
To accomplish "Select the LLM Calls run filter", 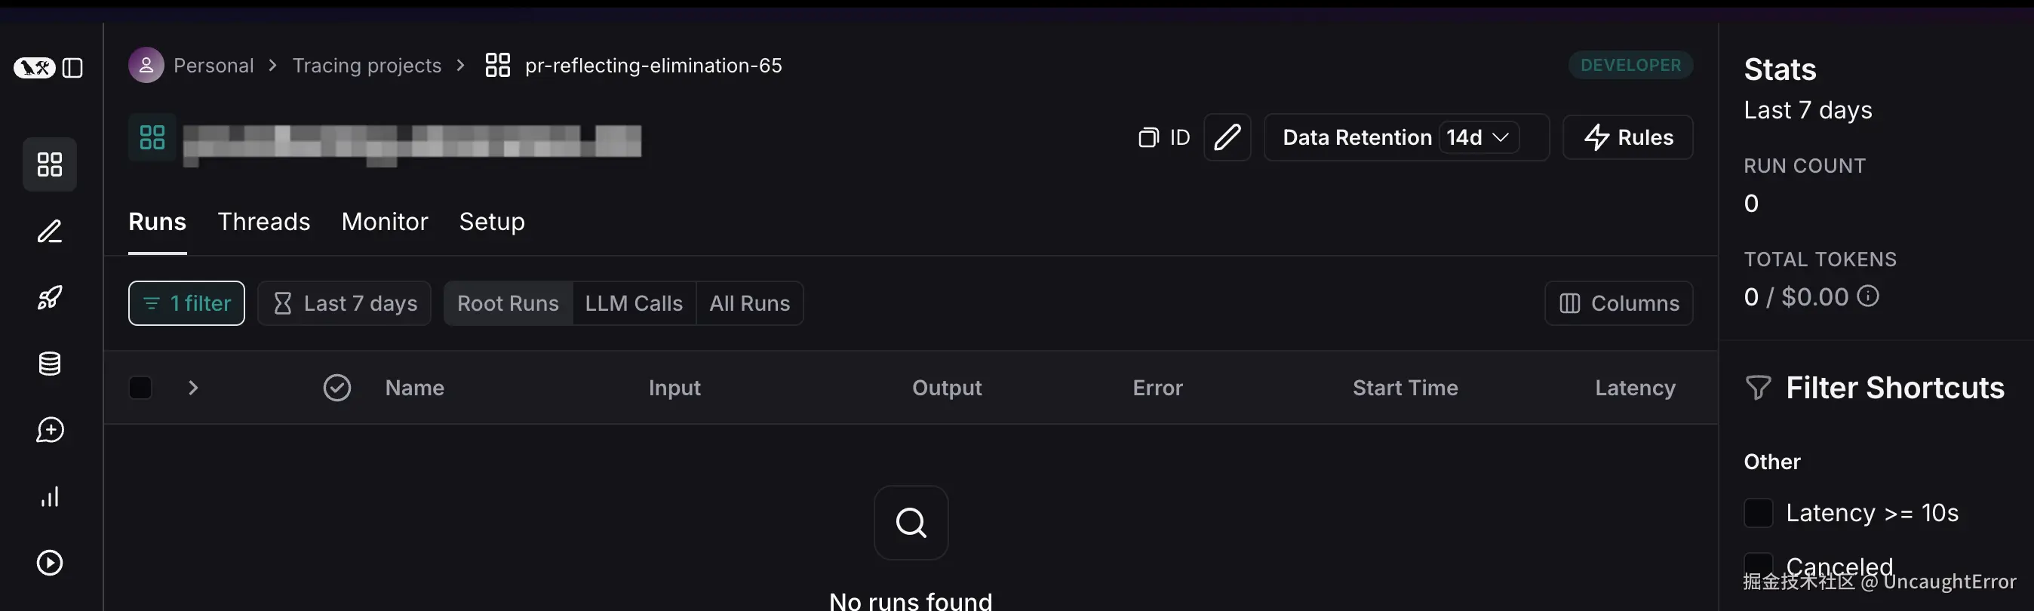I will coord(633,303).
